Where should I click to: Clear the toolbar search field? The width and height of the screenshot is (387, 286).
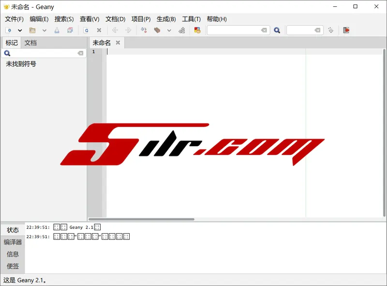(264, 30)
